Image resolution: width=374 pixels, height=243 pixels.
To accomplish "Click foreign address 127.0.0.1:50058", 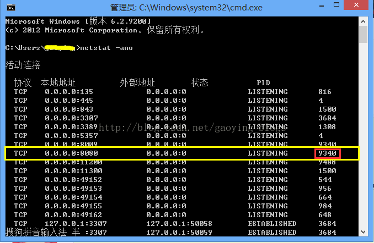I will (179, 224).
